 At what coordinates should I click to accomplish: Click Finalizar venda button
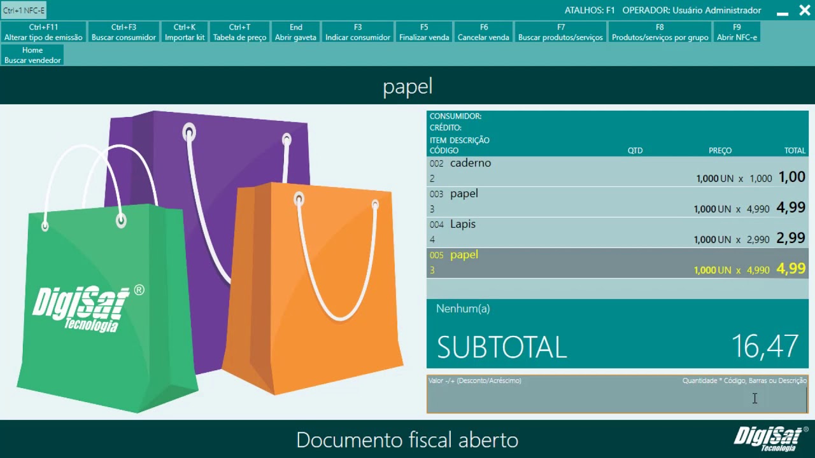coord(424,32)
